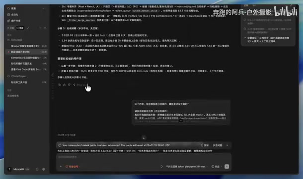303x179 pixels.
Task: Click the 复制 copy button on the quota notice
Action: [205, 145]
